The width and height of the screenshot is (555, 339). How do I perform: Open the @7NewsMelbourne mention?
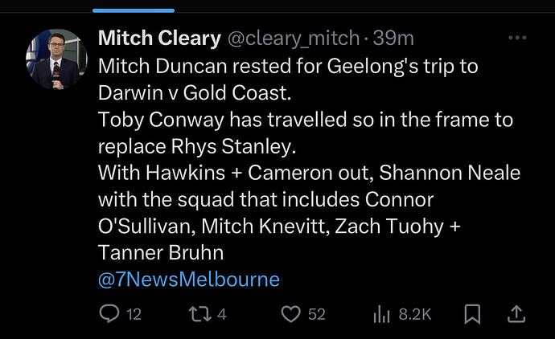pos(189,280)
